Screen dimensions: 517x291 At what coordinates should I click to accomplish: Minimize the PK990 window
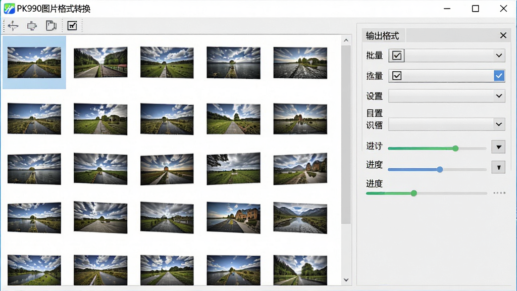click(447, 9)
